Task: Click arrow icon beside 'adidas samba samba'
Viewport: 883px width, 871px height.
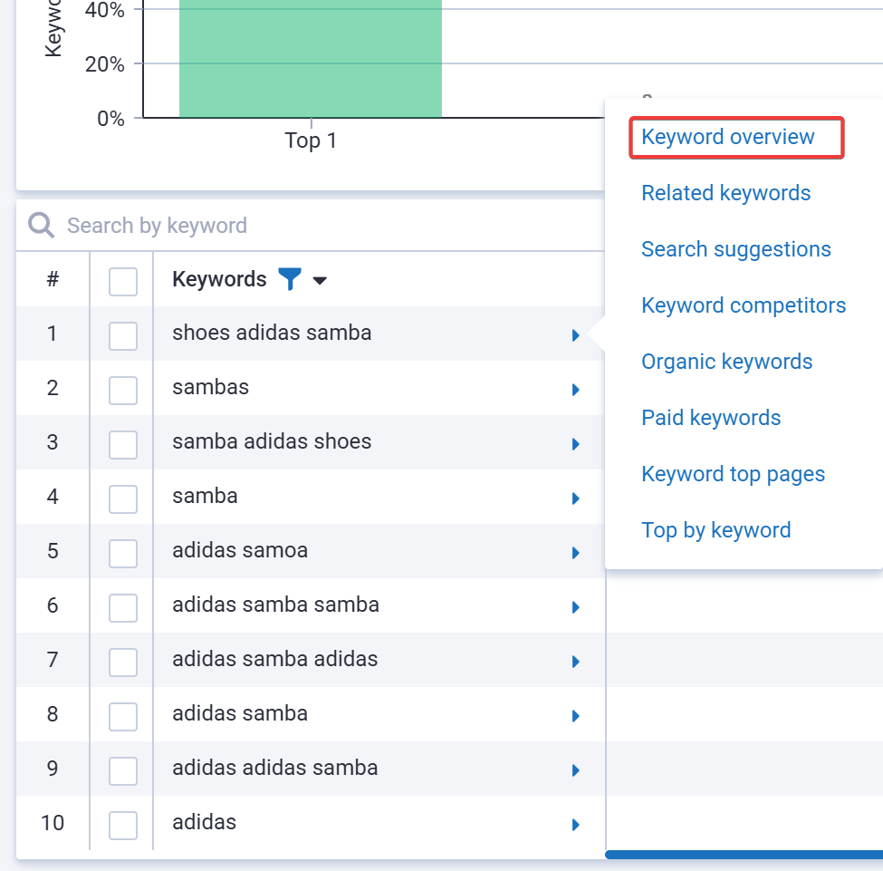Action: pos(575,607)
